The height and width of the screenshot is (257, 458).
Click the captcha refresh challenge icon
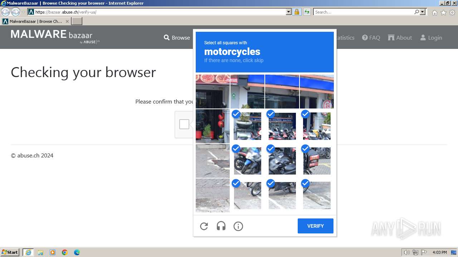[204, 226]
